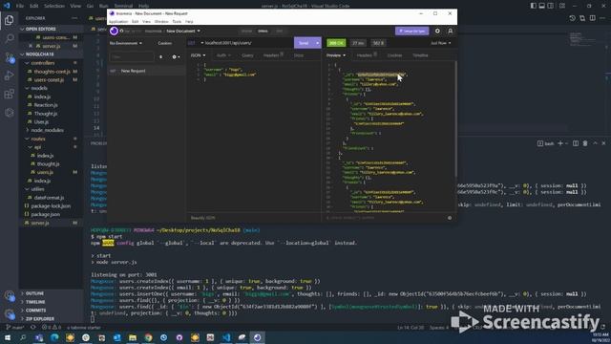Click the Insomnia request URL field

point(248,43)
